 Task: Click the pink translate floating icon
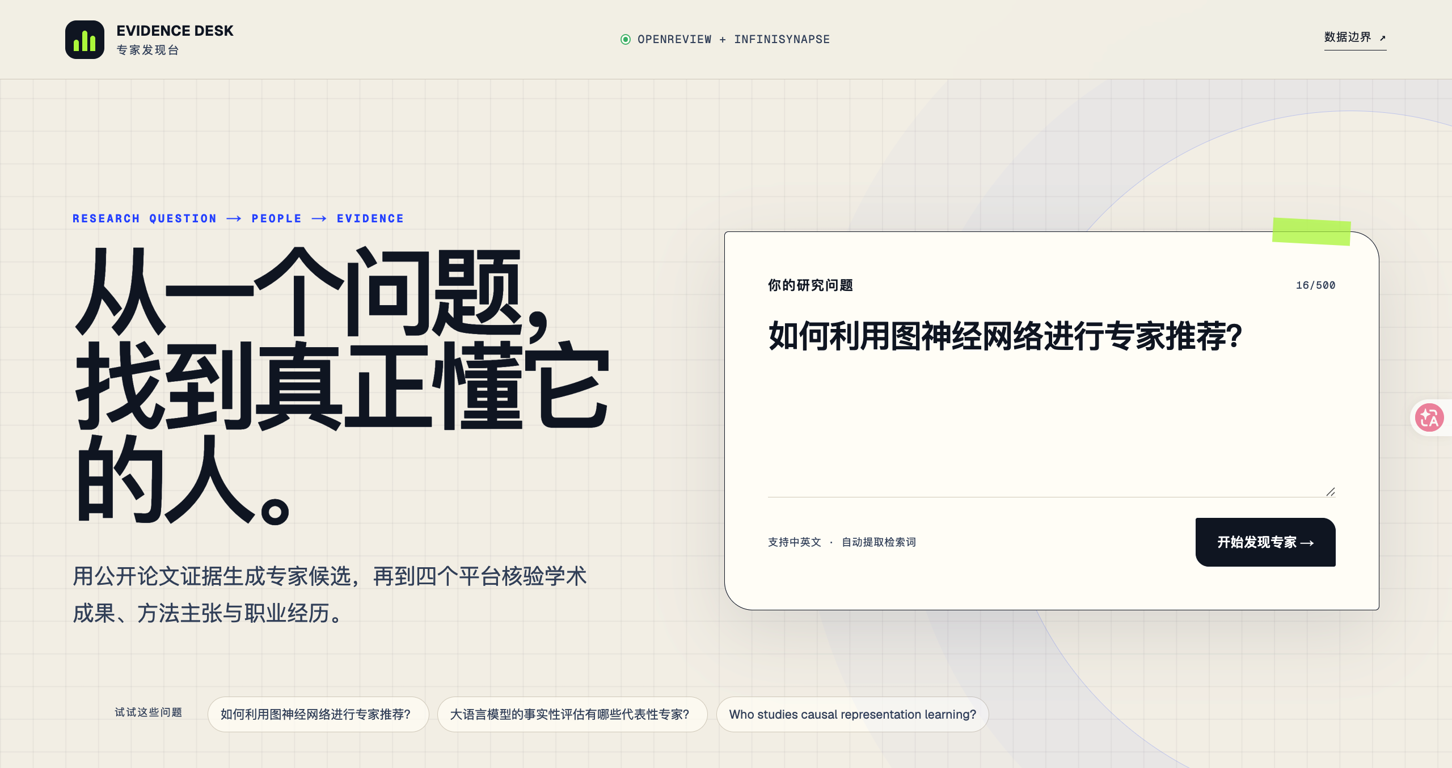1429,418
